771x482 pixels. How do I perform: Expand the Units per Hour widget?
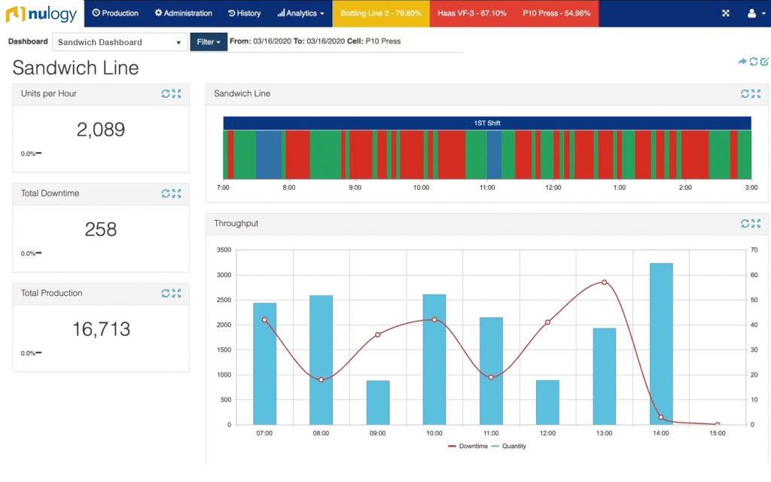(x=176, y=94)
